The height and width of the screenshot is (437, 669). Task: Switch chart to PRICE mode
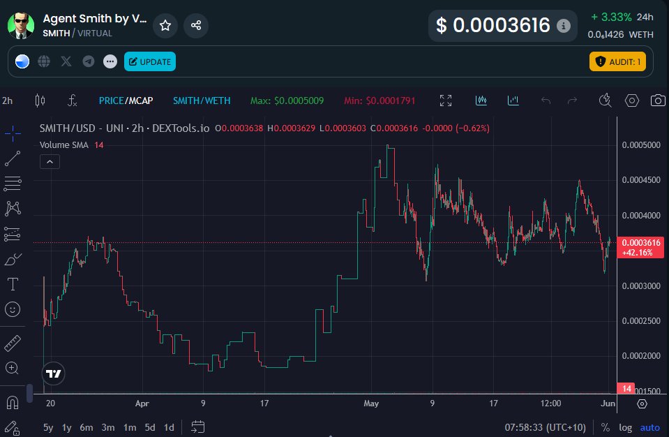click(111, 101)
